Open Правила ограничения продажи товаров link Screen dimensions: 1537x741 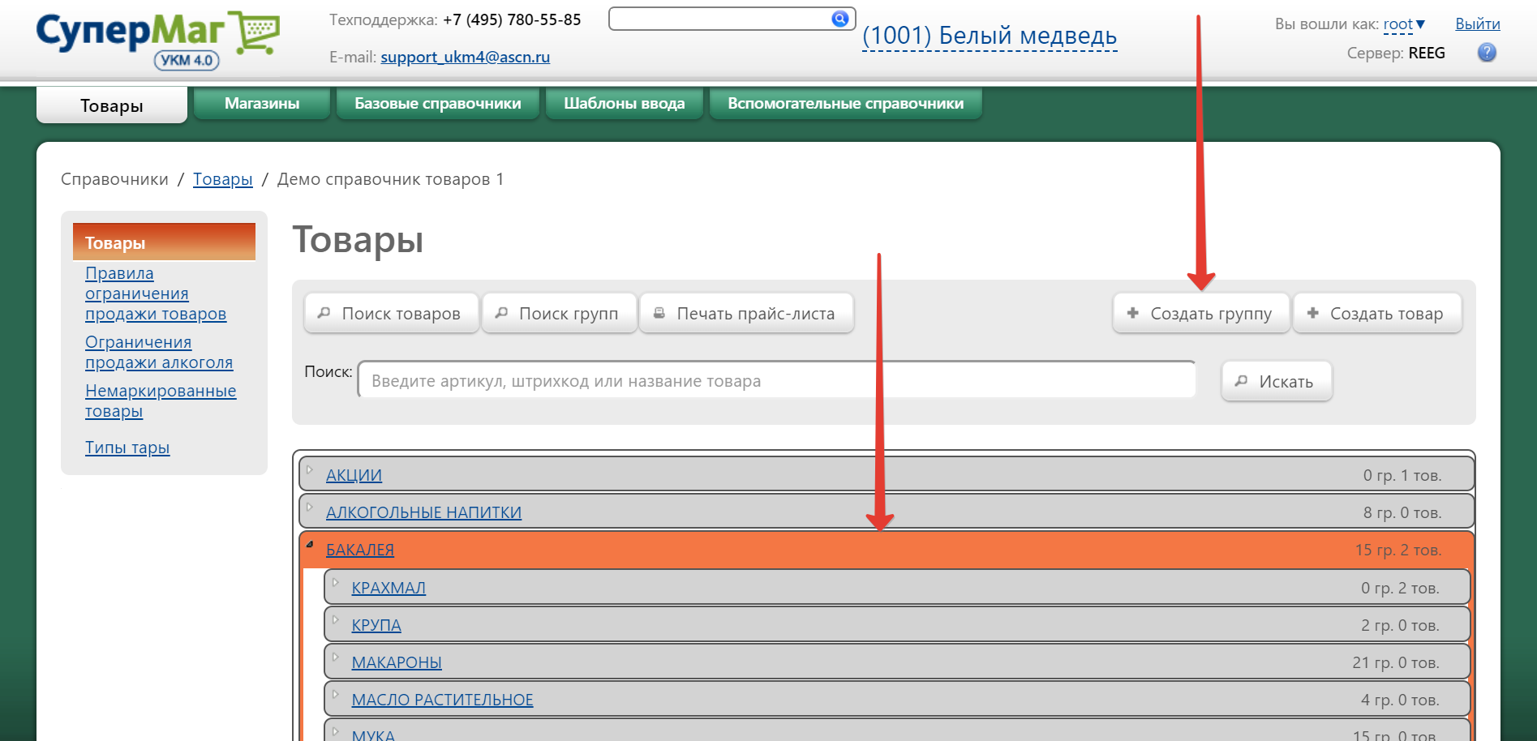pos(156,293)
